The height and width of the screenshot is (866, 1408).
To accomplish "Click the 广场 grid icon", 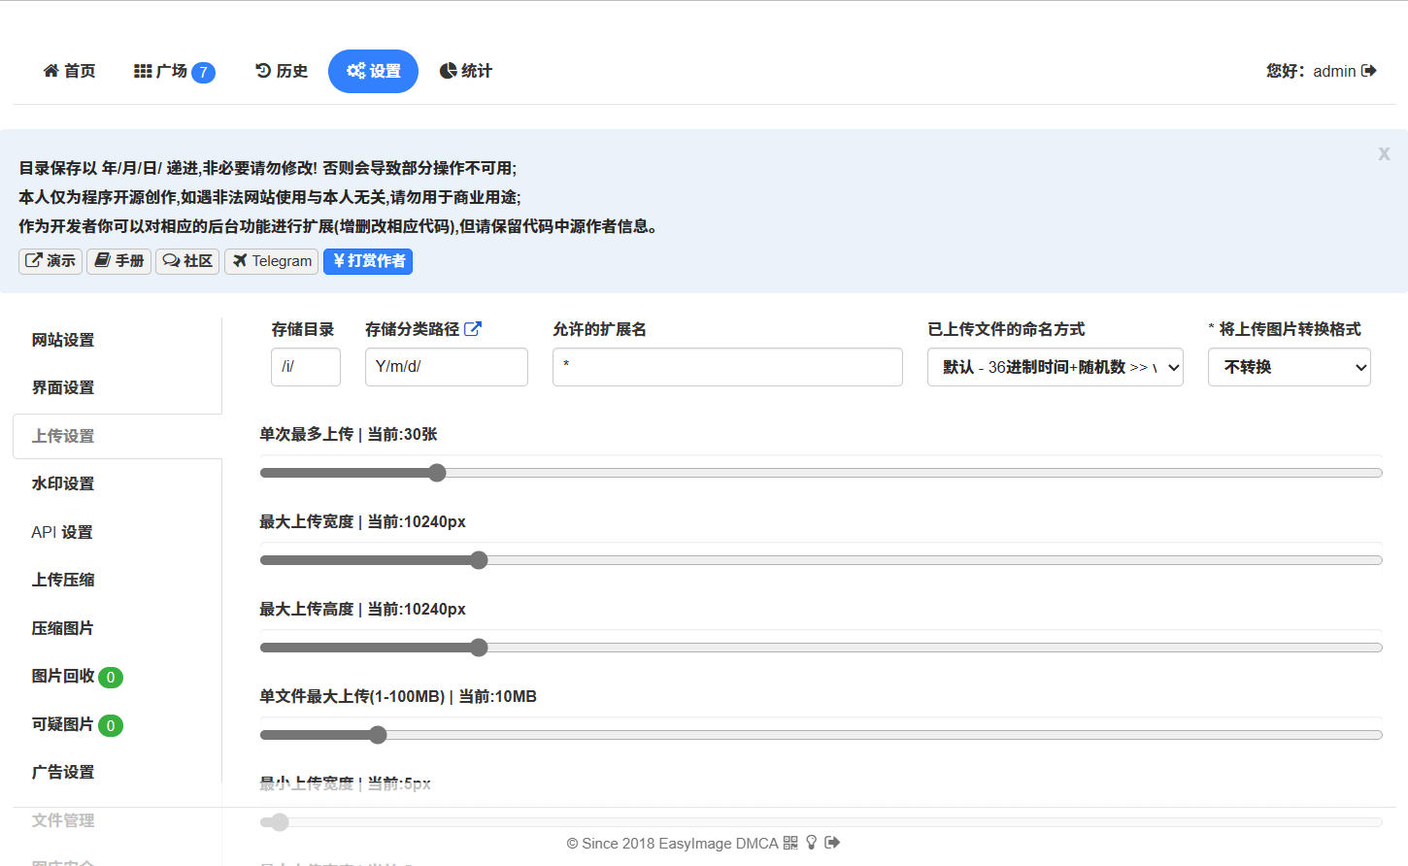I will click(141, 70).
